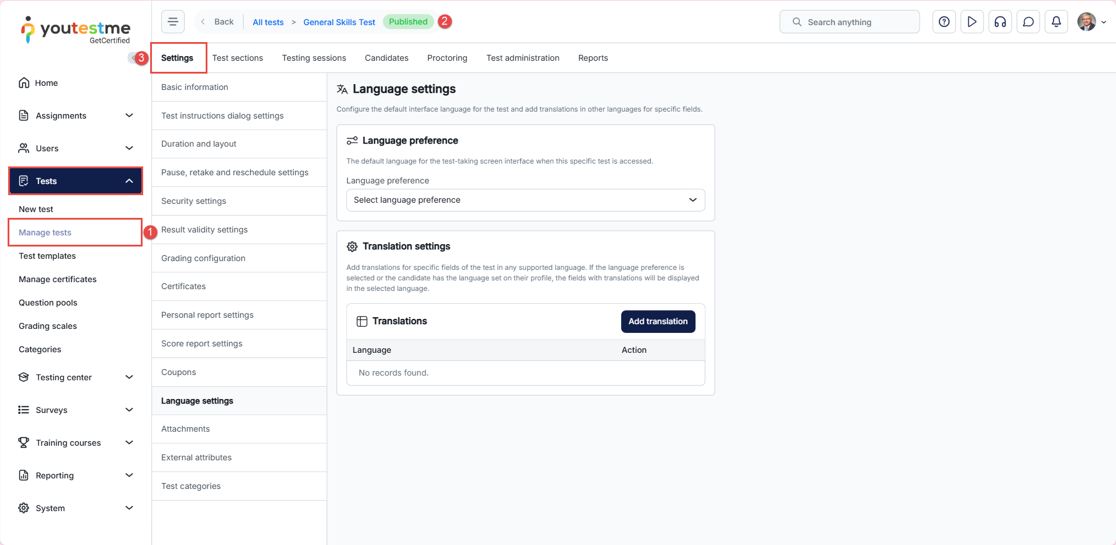1116x545 pixels.
Task: Click the Add translation button
Action: 658,321
